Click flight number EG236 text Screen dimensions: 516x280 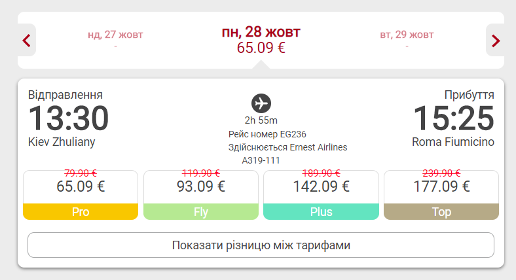[x=267, y=134]
